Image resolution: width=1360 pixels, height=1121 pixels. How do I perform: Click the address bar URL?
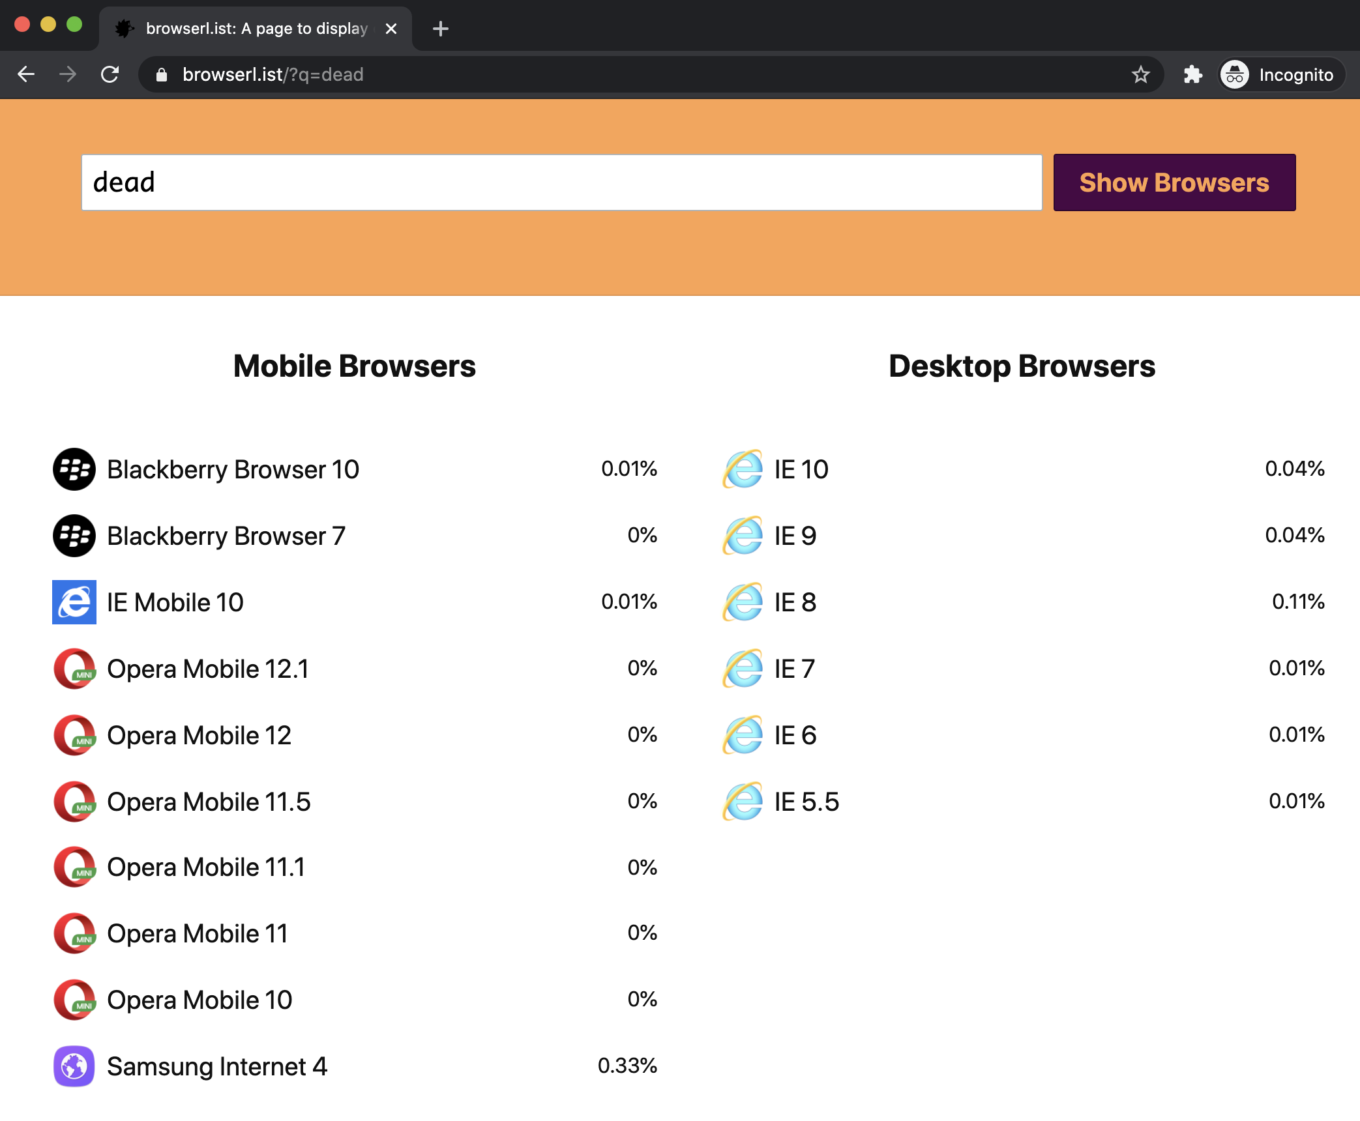coord(273,75)
